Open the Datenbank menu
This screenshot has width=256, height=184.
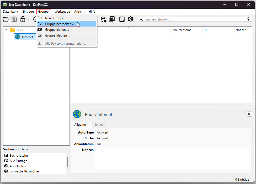(10, 12)
